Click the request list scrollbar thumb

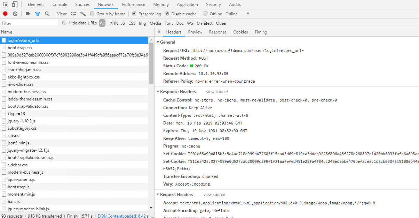click(151, 63)
